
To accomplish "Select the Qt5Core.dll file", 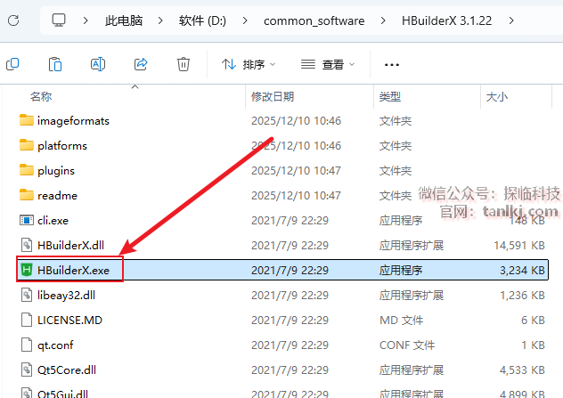I will coord(67,370).
